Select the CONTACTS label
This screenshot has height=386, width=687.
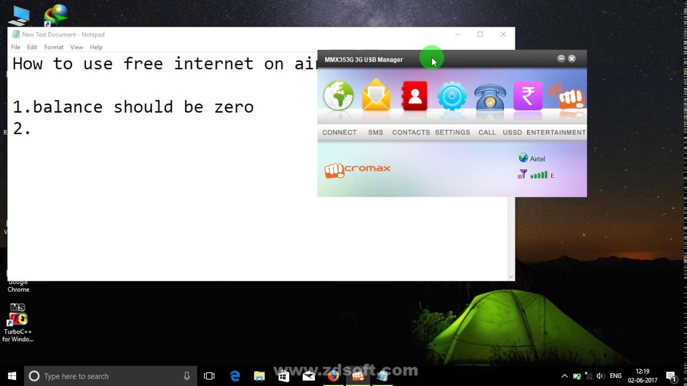pyautogui.click(x=411, y=132)
